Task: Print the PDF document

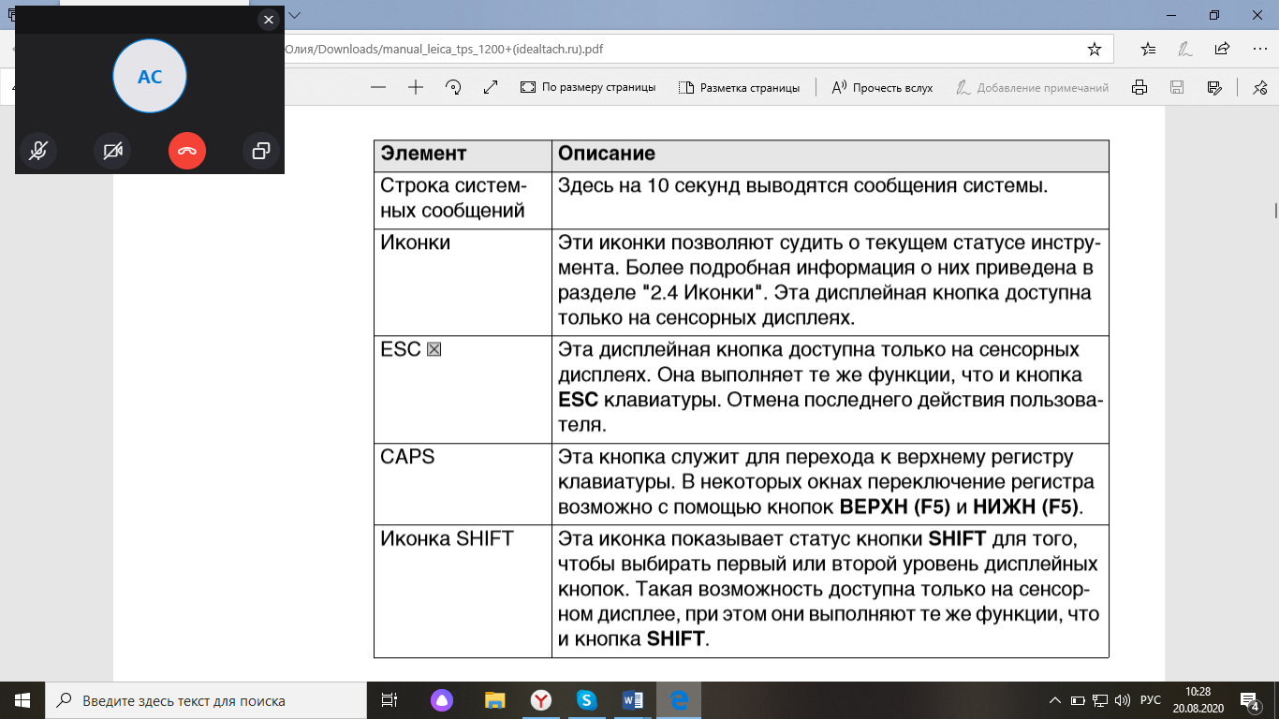Action: tap(1139, 87)
